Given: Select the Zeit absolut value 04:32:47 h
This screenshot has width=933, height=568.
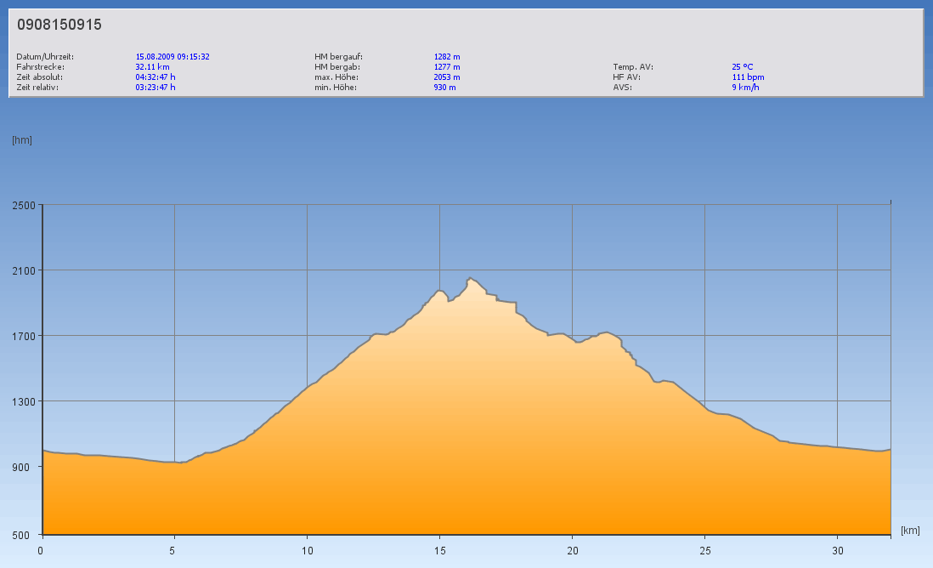Looking at the screenshot, I should pyautogui.click(x=155, y=77).
